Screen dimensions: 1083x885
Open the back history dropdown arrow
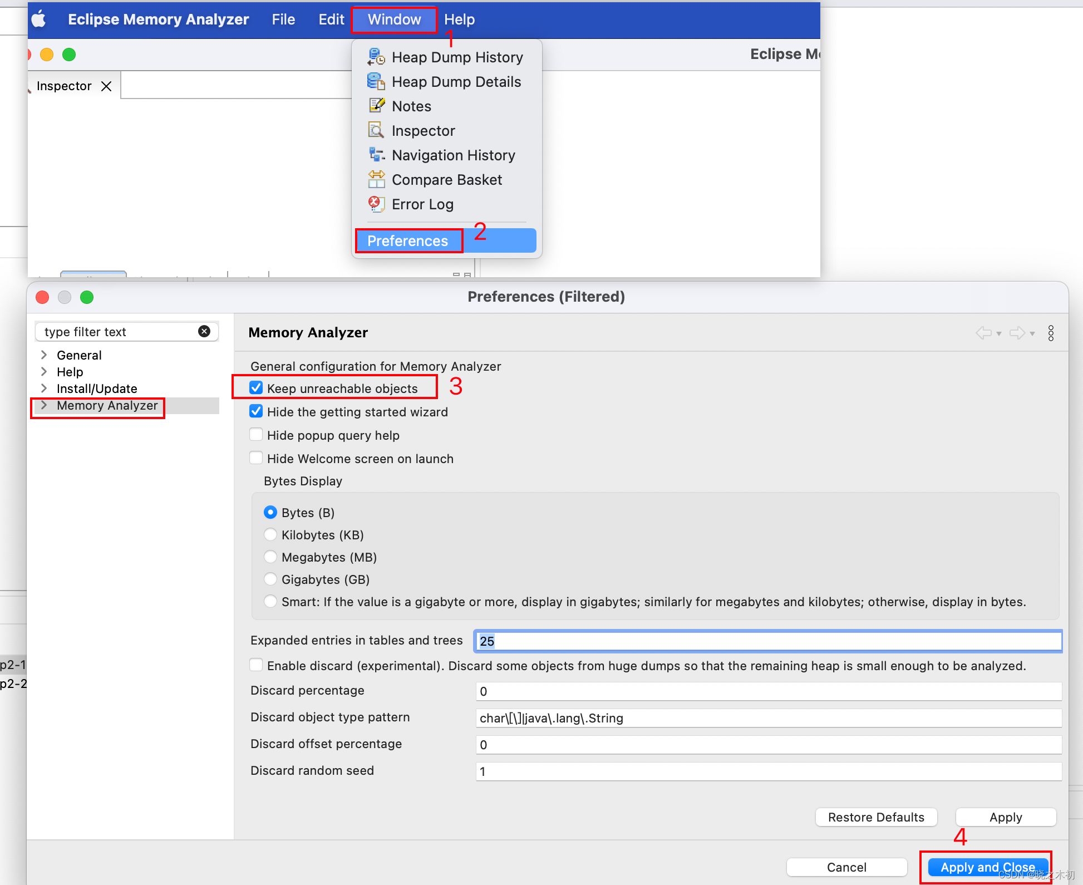point(999,334)
